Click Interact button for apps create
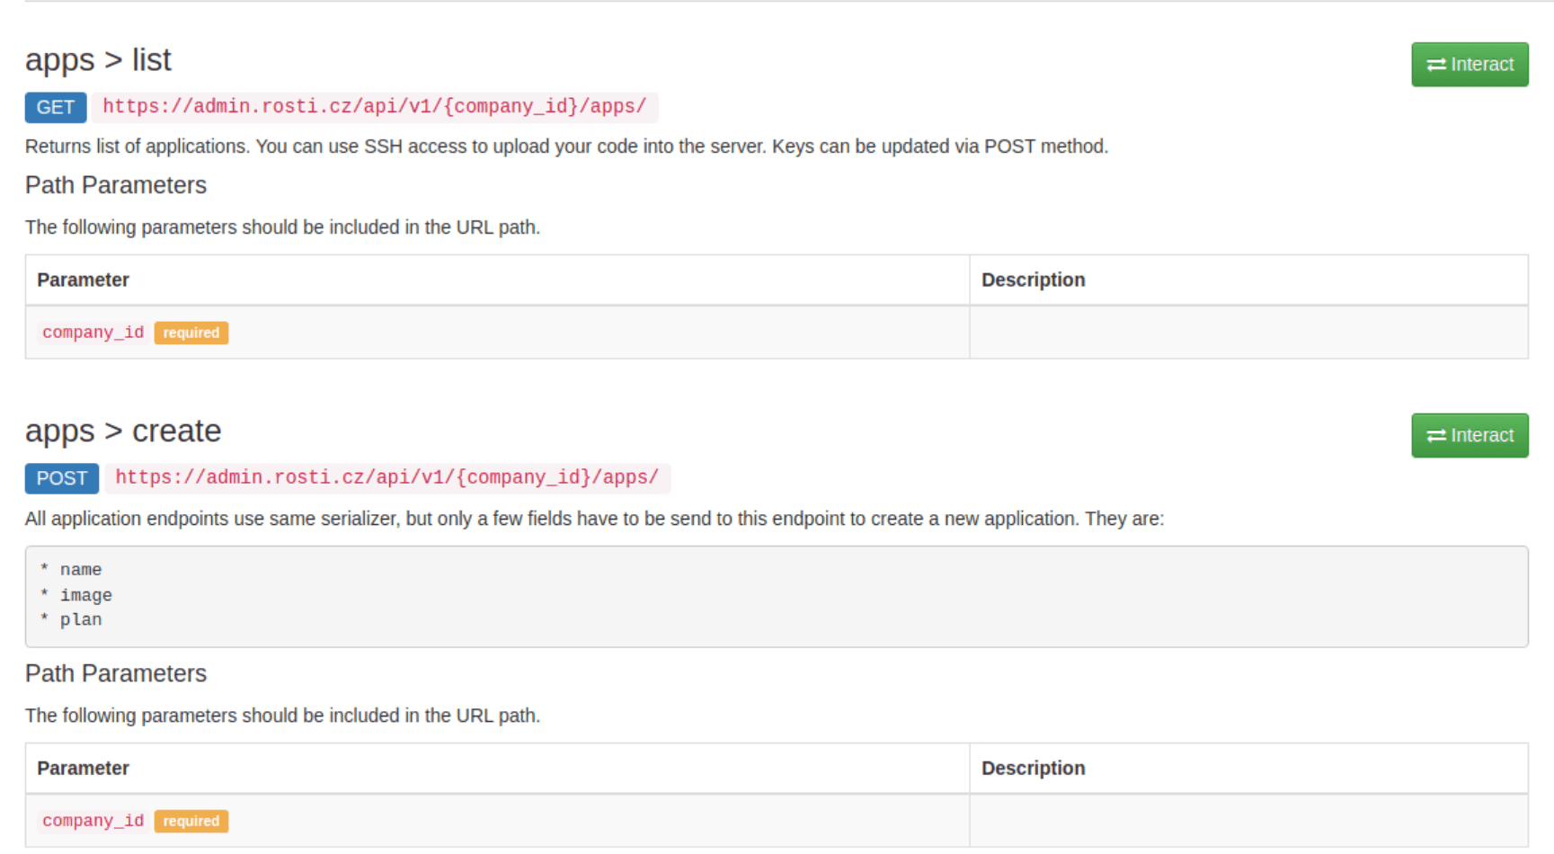This screenshot has width=1554, height=854. [1470, 436]
